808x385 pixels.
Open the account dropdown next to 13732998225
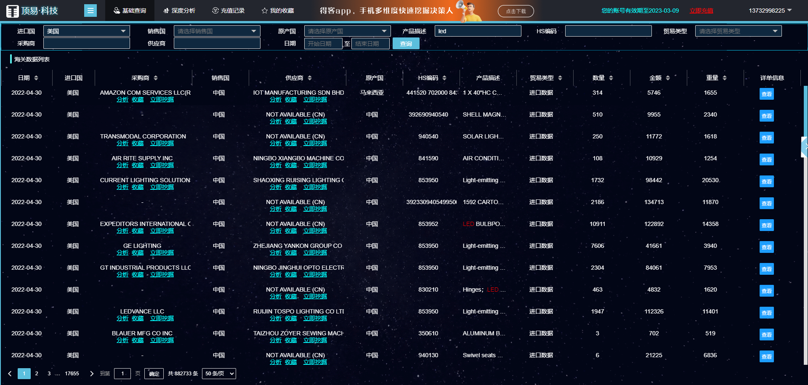pos(789,11)
